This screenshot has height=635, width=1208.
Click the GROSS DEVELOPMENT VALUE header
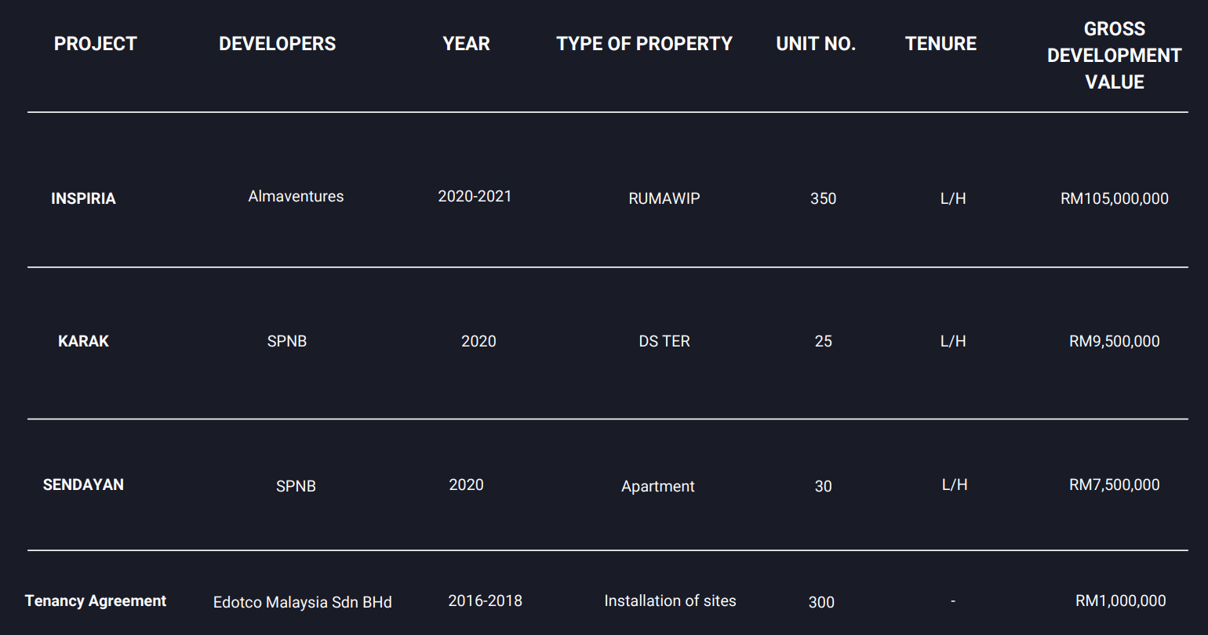click(1114, 56)
